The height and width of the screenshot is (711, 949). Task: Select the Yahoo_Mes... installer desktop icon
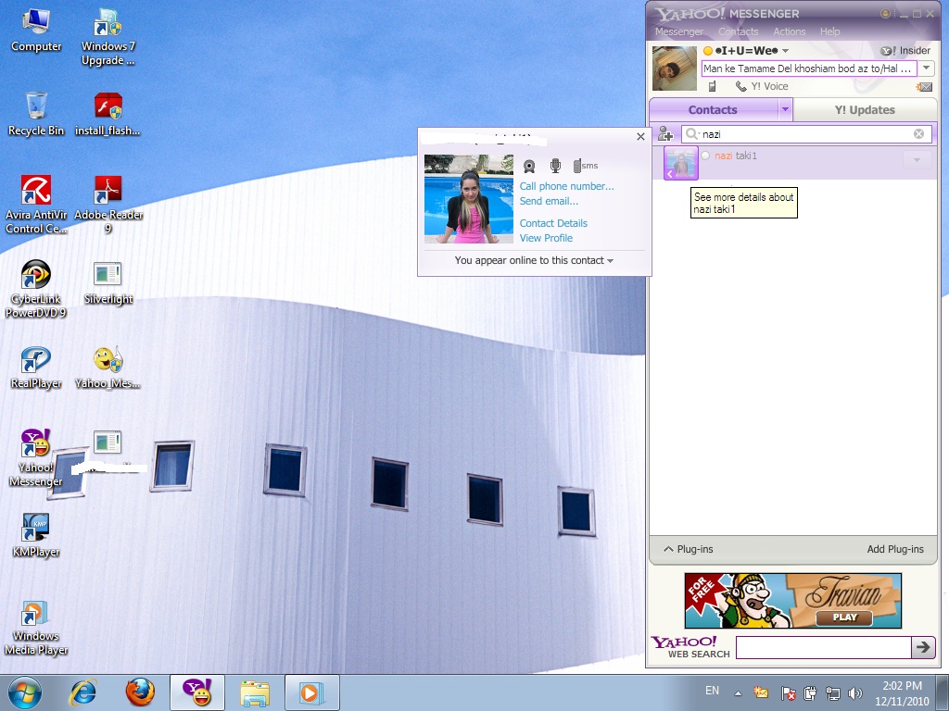tap(108, 368)
